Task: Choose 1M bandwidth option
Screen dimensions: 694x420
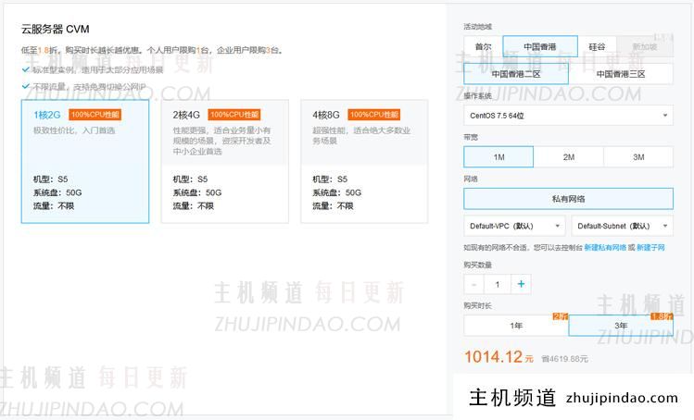Action: (x=498, y=157)
